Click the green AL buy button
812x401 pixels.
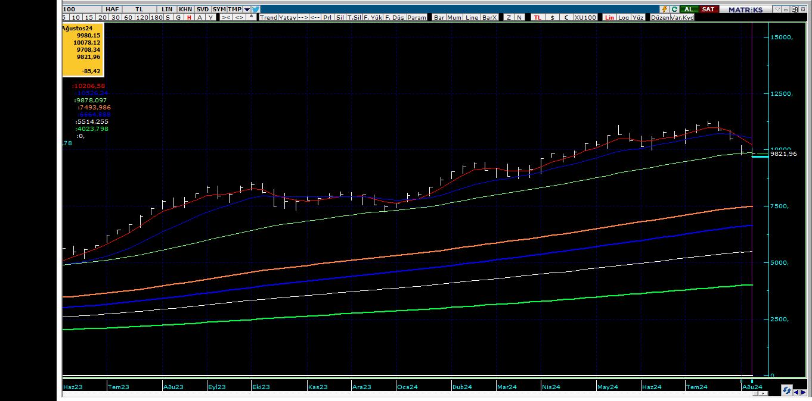point(689,9)
